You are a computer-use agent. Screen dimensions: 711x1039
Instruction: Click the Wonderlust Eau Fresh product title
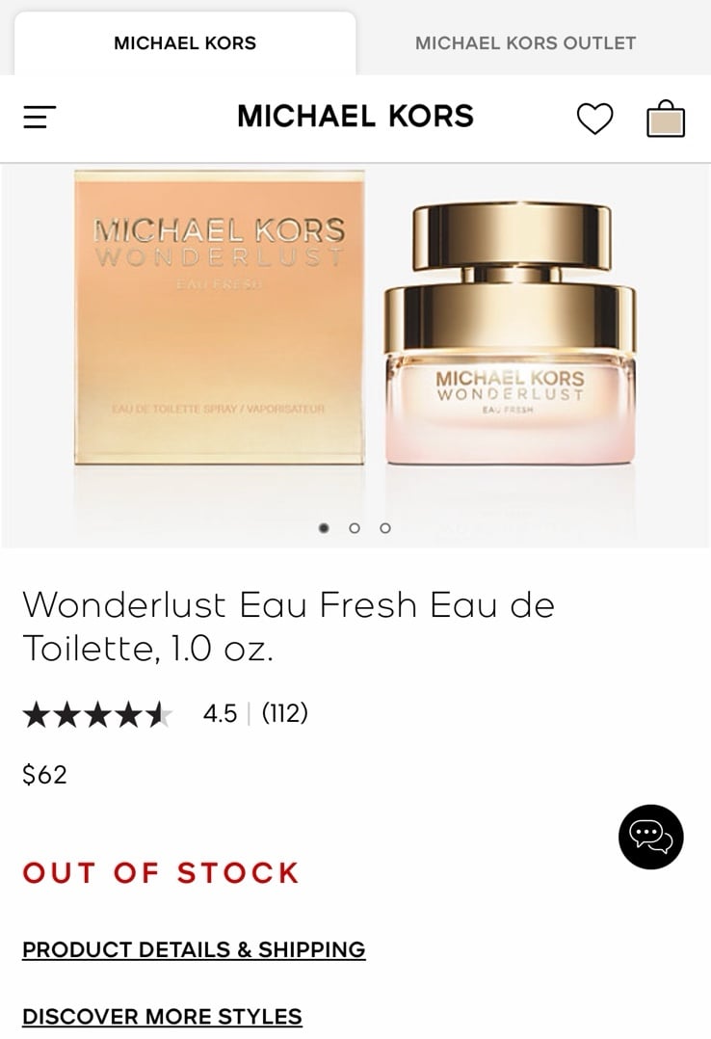coord(289,626)
